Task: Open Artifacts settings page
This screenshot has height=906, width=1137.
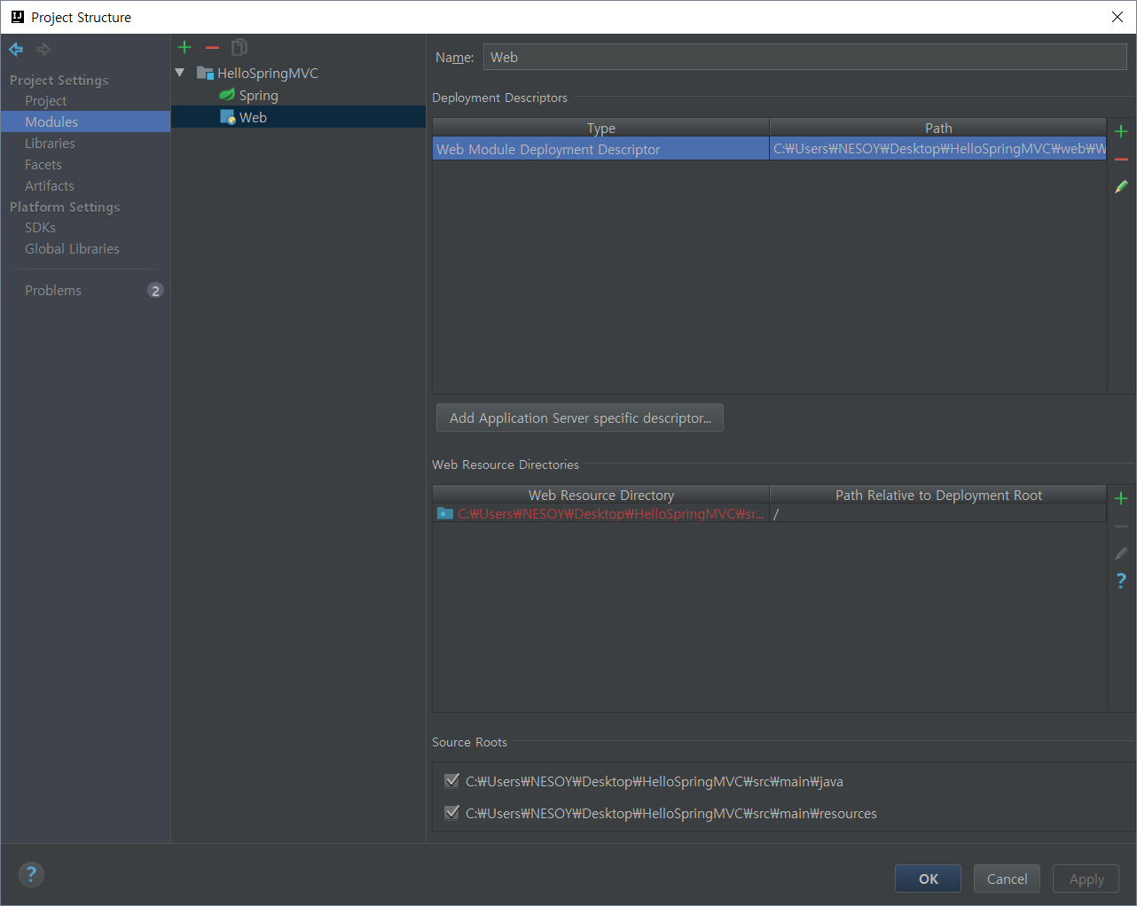Action: pyautogui.click(x=50, y=186)
